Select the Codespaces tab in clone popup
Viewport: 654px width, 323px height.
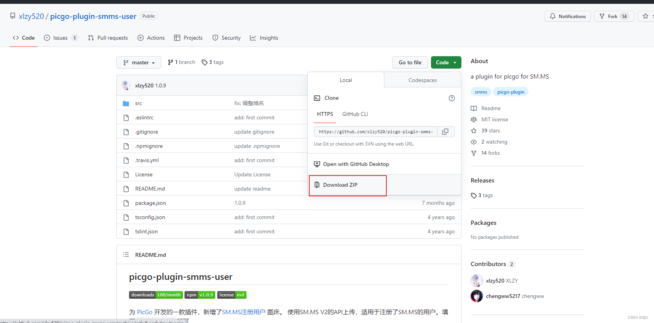[423, 80]
